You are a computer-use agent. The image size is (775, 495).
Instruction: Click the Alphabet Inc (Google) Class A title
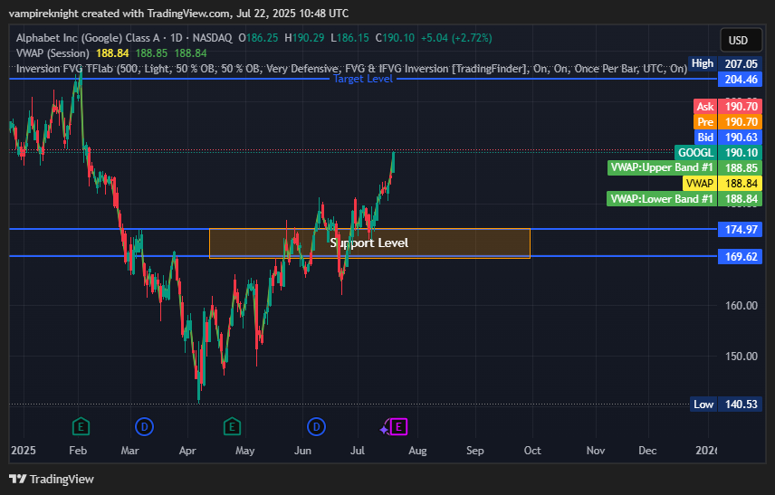88,38
